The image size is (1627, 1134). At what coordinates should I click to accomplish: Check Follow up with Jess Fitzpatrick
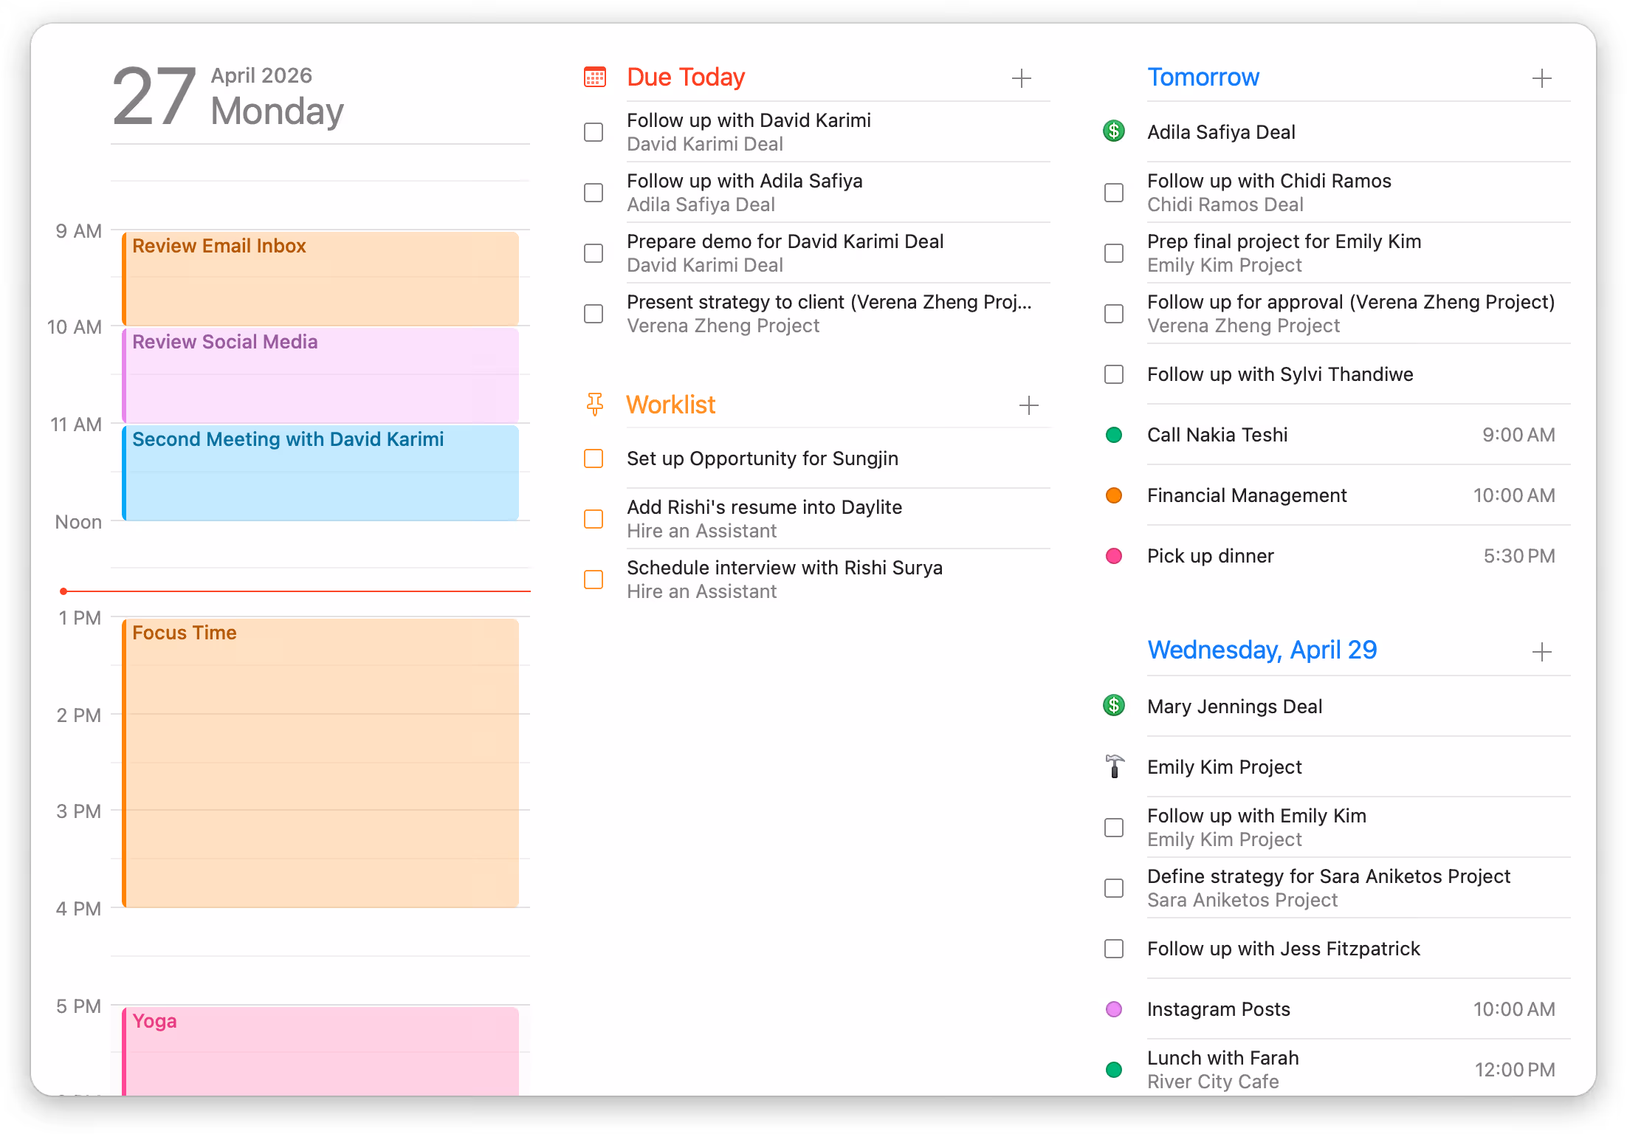pos(1114,949)
